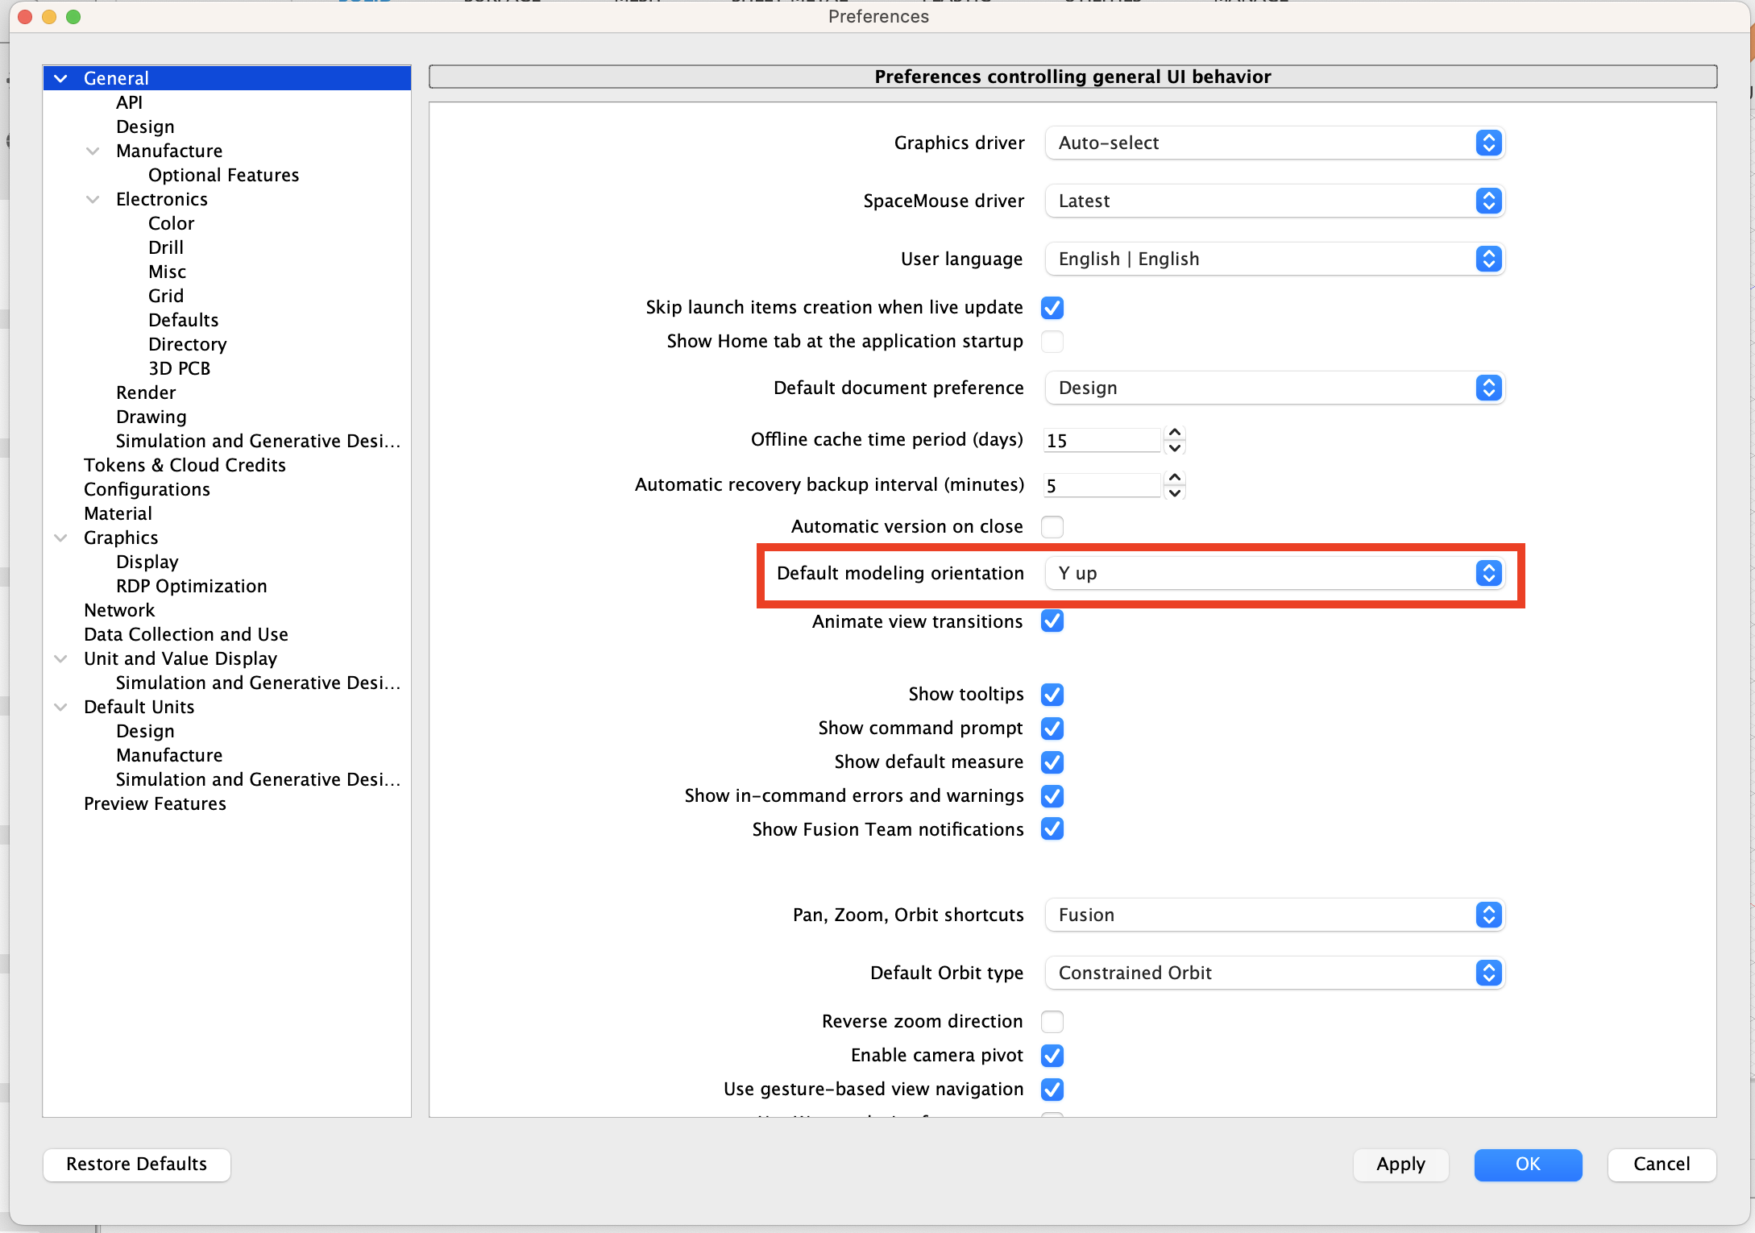Select Network preferences in the sidebar
This screenshot has height=1233, width=1755.
pos(119,610)
